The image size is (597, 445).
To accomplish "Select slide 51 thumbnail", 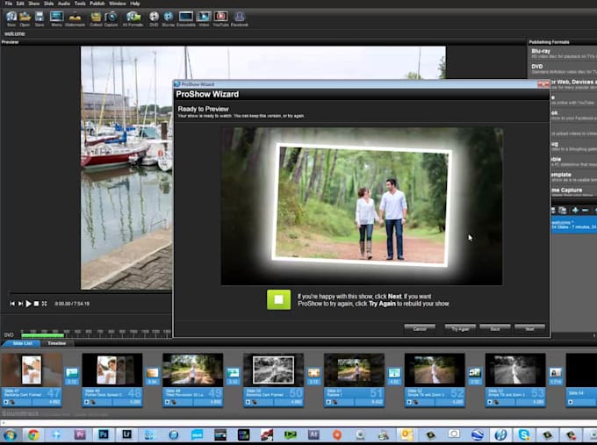I will 354,370.
